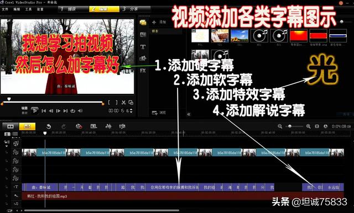Open the 文件 menu
This screenshot has height=213, width=354.
click(5, 9)
